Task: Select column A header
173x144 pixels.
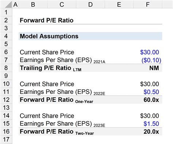Action: tap(15, 4)
